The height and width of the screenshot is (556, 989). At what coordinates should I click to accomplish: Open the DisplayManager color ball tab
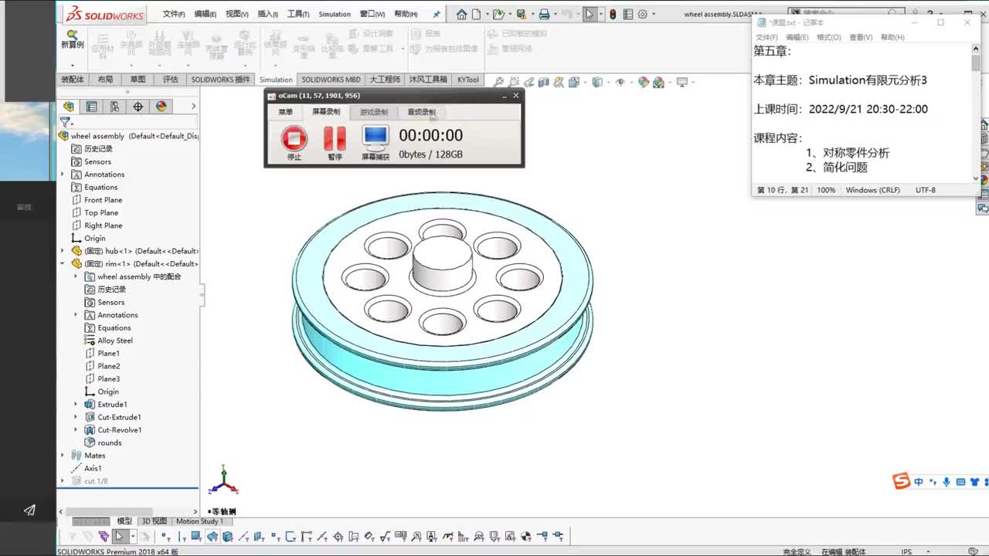coord(161,107)
